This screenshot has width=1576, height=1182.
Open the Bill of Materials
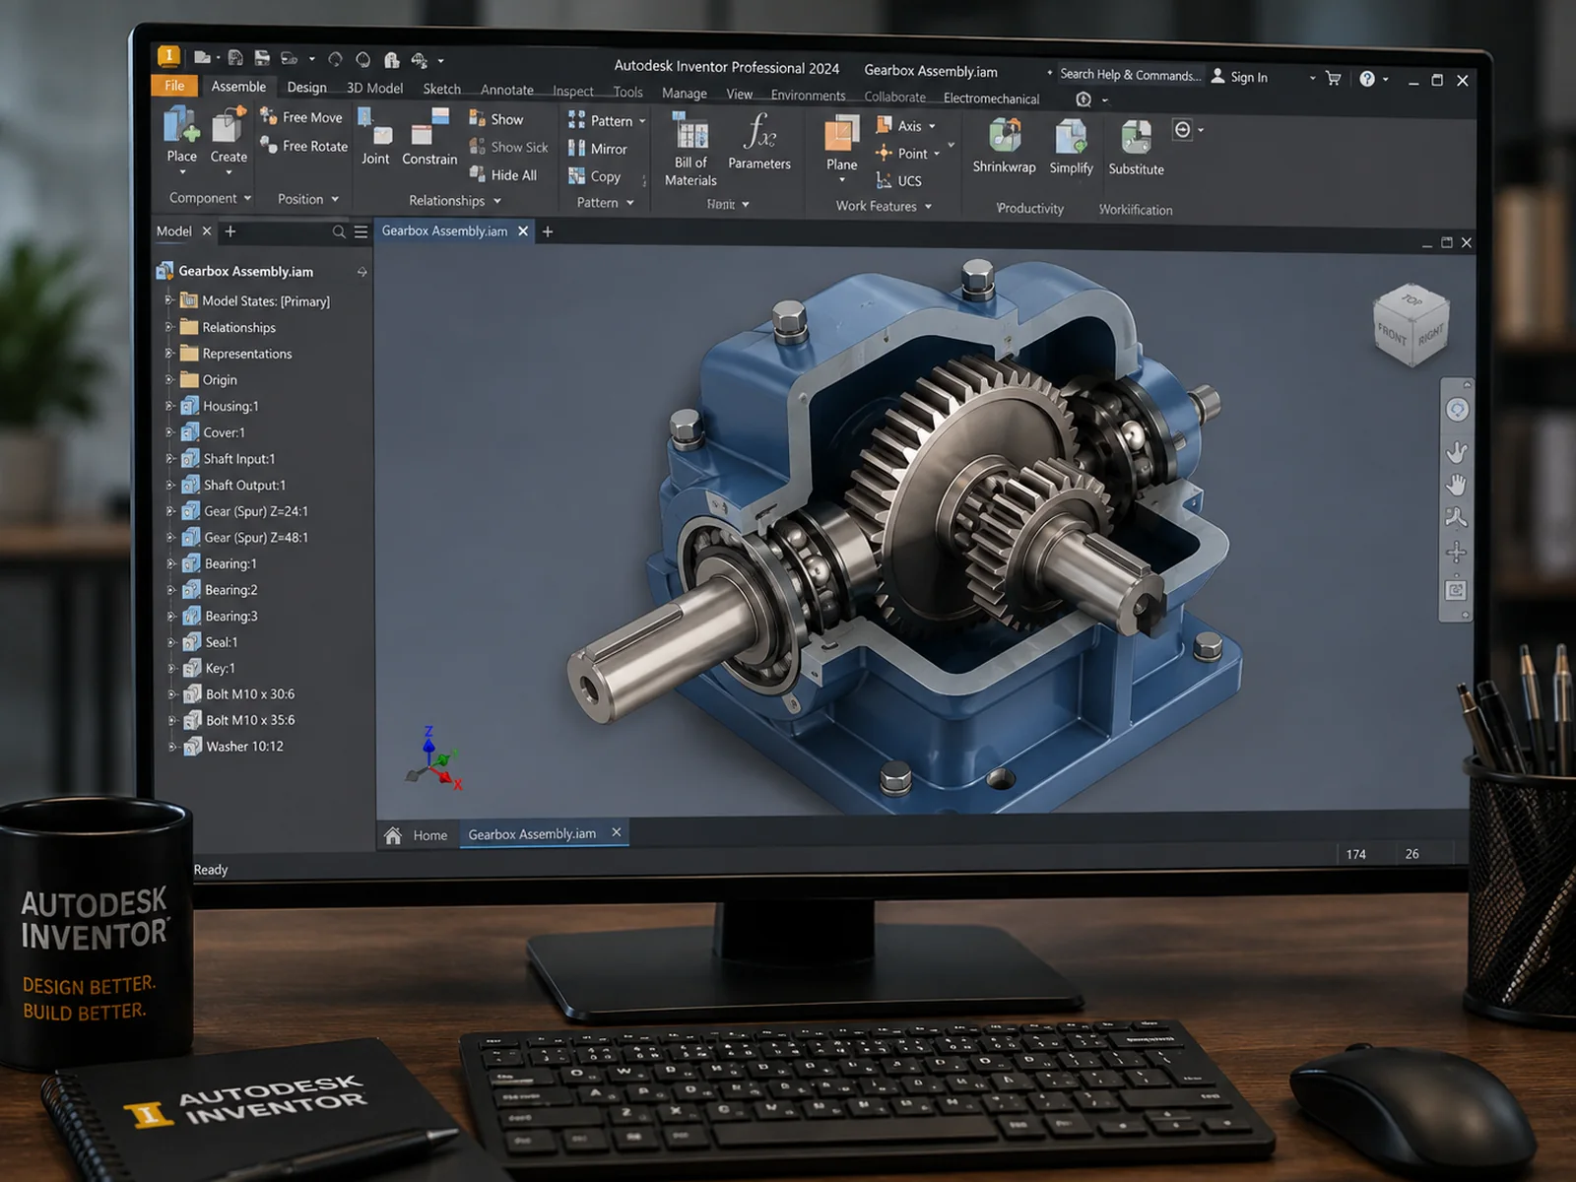(x=690, y=149)
